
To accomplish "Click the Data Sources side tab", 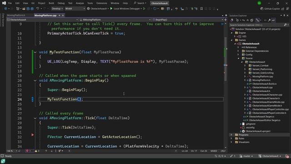I will pyautogui.click(x=3, y=20).
